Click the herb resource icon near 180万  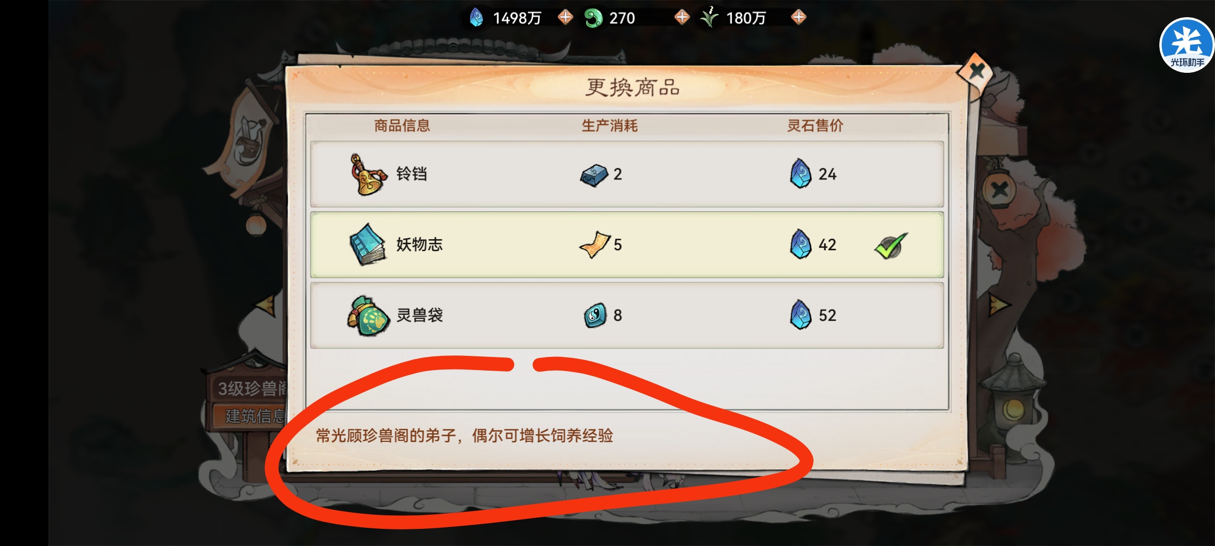coord(709,17)
